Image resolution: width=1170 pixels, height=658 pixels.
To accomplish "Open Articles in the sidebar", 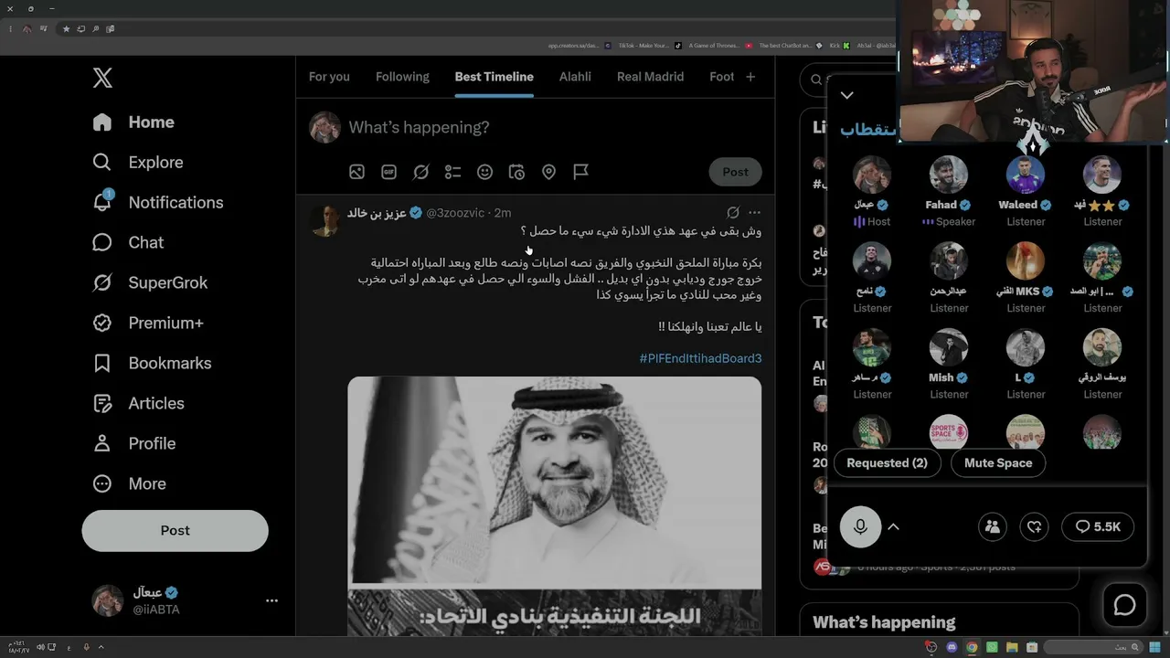I will point(138,404).
